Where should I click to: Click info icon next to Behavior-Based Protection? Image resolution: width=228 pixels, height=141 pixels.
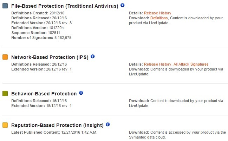click(x=81, y=93)
